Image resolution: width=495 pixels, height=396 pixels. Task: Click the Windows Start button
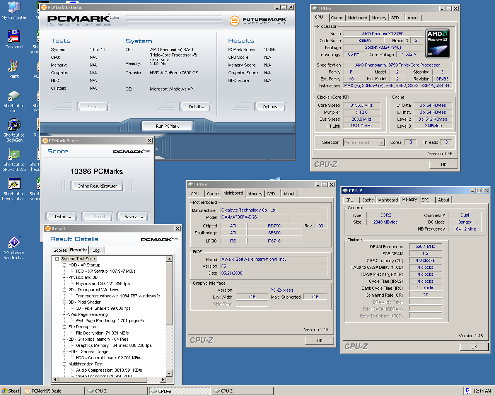click(10, 391)
